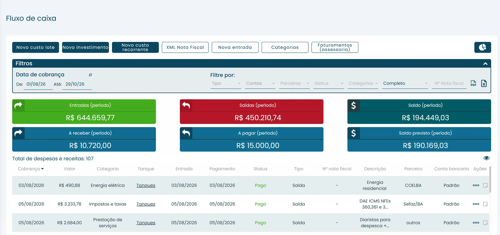Check the box for the Sefaz/BA row
The width and height of the screenshot is (500, 235).
tap(485, 204)
